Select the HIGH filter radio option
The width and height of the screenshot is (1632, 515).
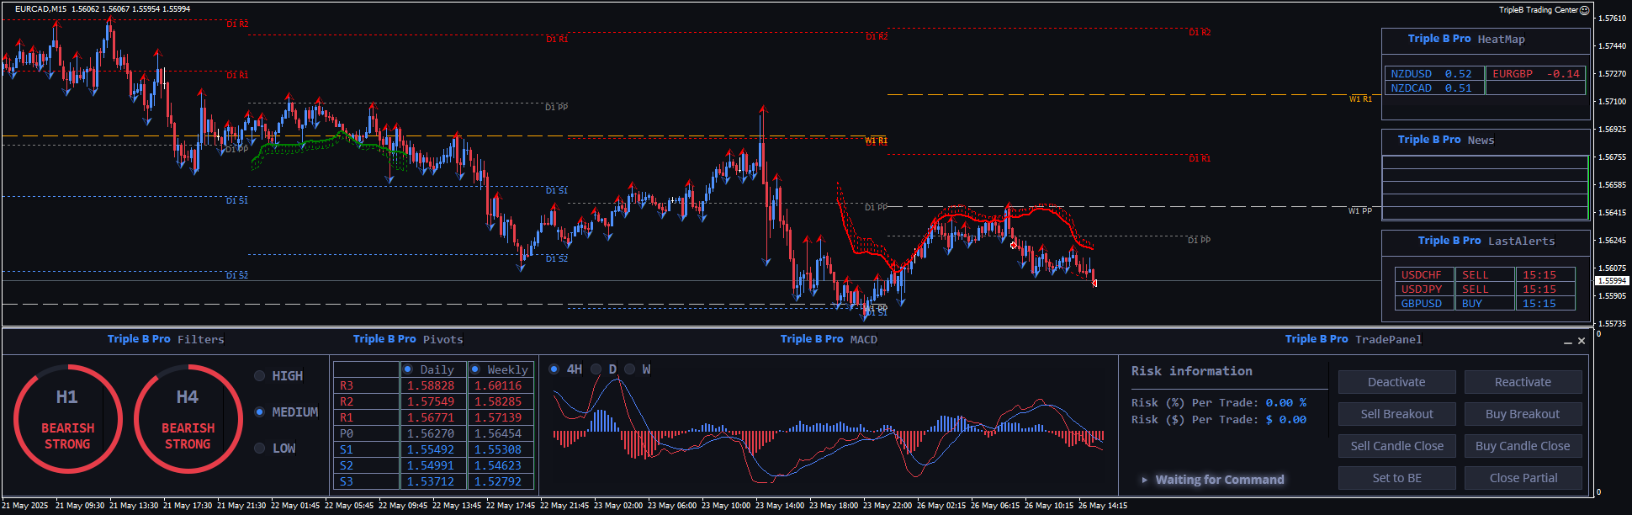coord(260,376)
